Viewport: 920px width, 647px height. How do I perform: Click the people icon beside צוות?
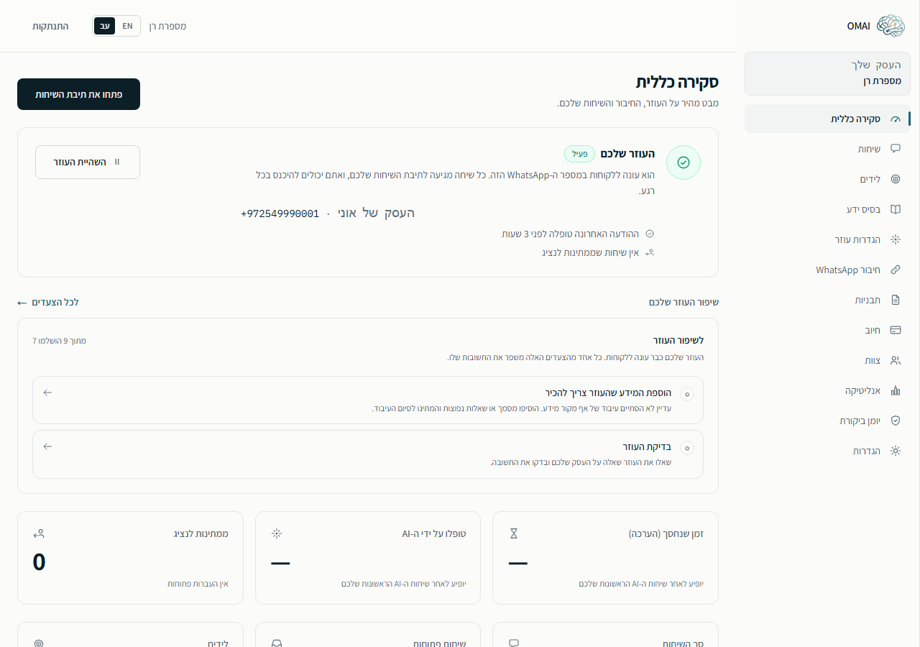point(895,360)
